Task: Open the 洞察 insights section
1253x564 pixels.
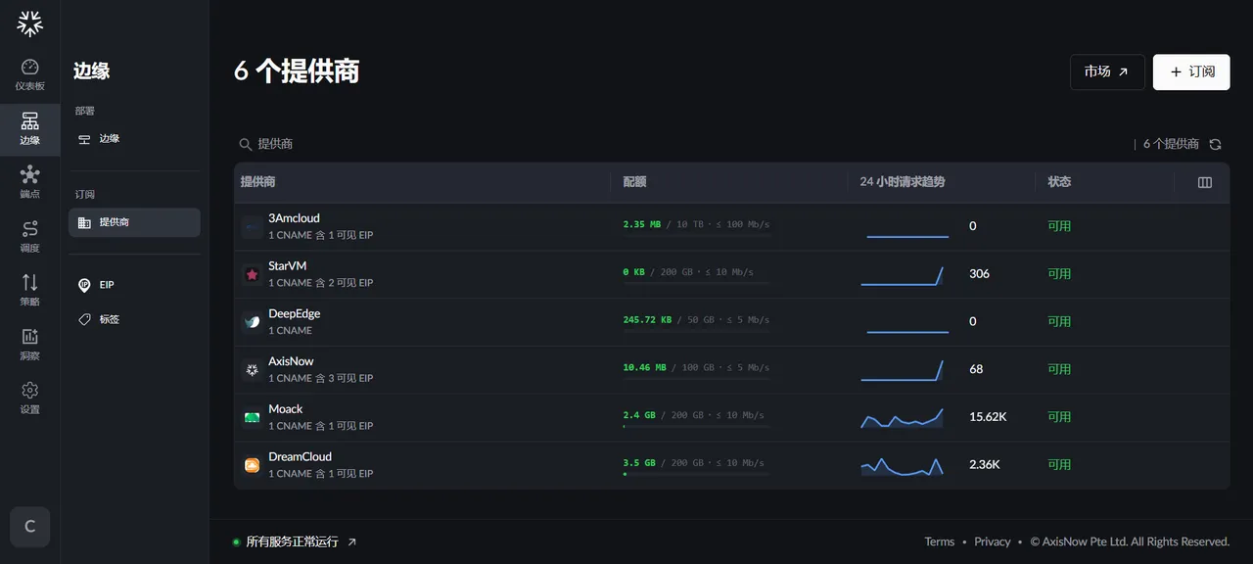Action: 30,345
